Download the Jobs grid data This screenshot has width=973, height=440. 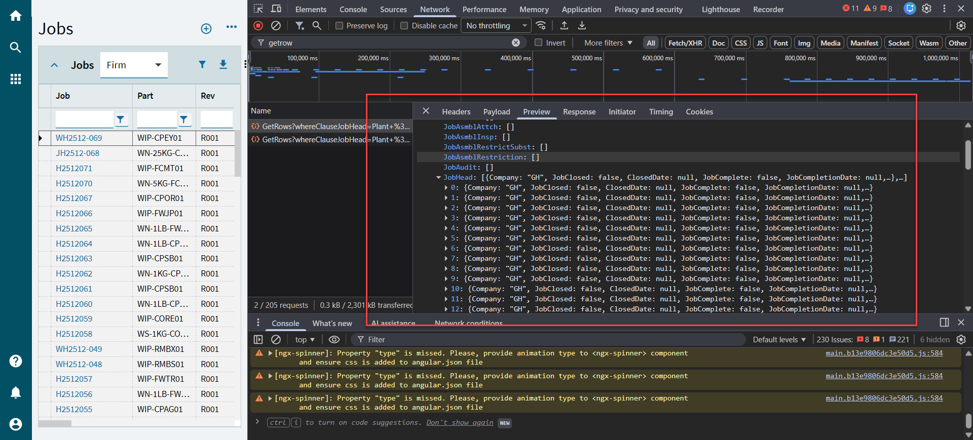pyautogui.click(x=223, y=64)
